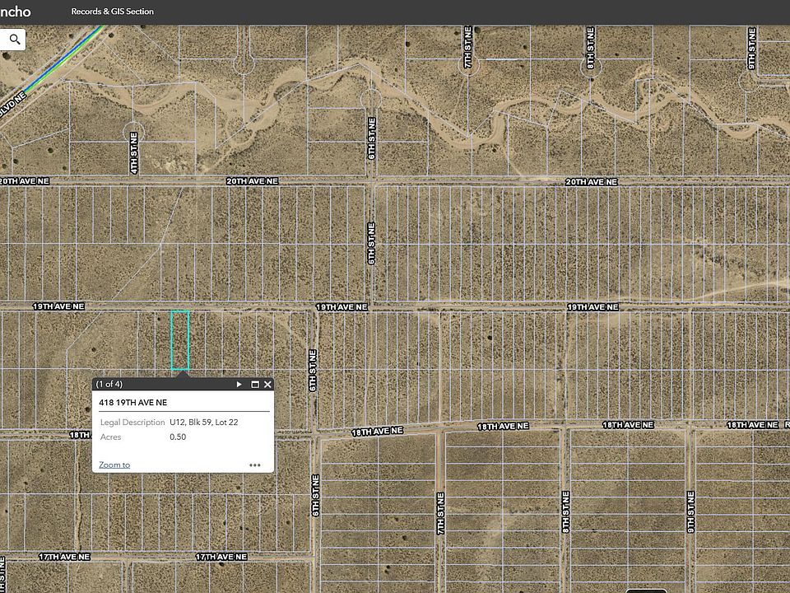Show next feature in popup

[x=239, y=384]
